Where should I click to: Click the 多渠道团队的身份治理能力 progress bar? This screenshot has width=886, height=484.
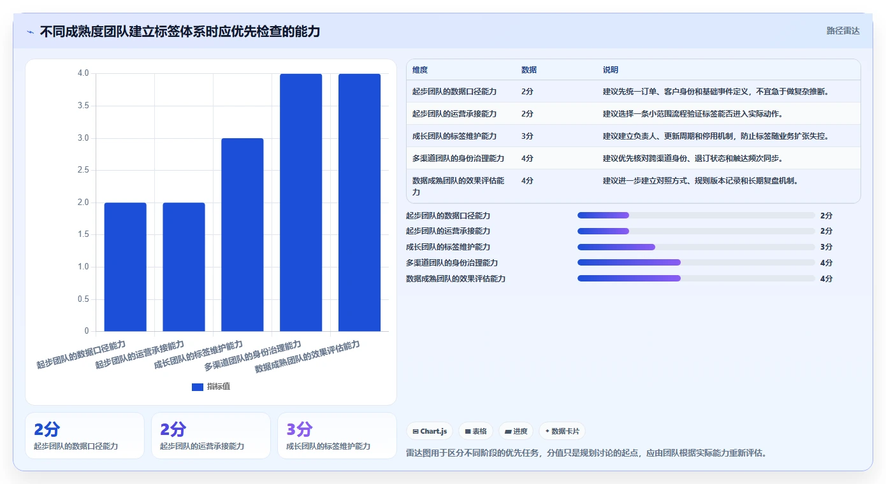[696, 262]
